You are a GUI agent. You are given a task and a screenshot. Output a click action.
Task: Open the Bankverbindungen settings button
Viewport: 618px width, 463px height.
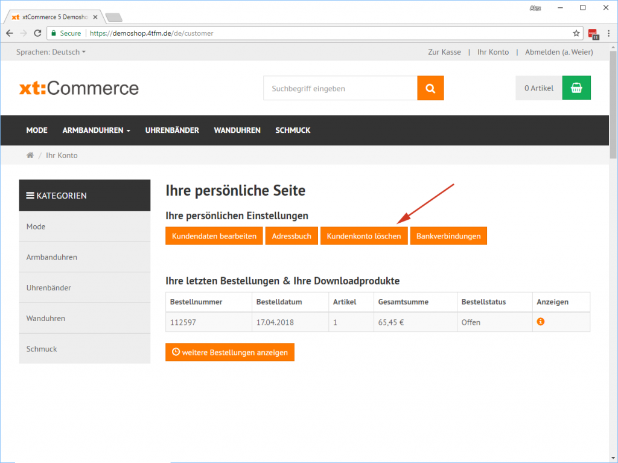point(448,236)
